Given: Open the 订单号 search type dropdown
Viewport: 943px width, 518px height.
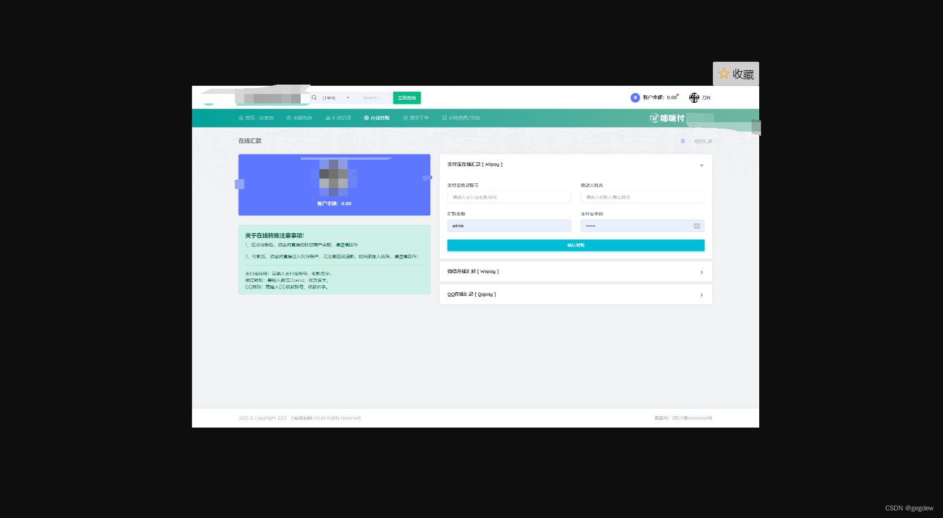Looking at the screenshot, I should coord(335,98).
